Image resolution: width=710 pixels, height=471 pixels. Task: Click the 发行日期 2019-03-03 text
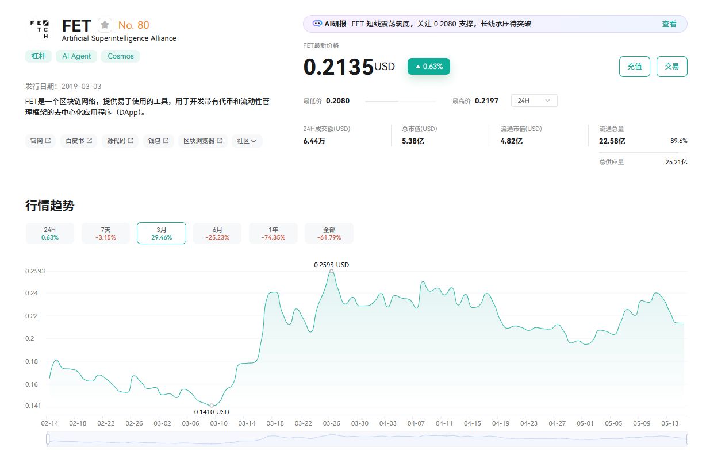coord(63,86)
